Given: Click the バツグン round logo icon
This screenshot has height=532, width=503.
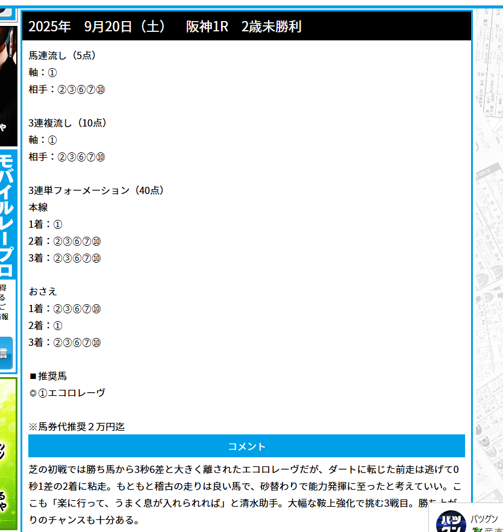Looking at the screenshot, I should pos(451,522).
